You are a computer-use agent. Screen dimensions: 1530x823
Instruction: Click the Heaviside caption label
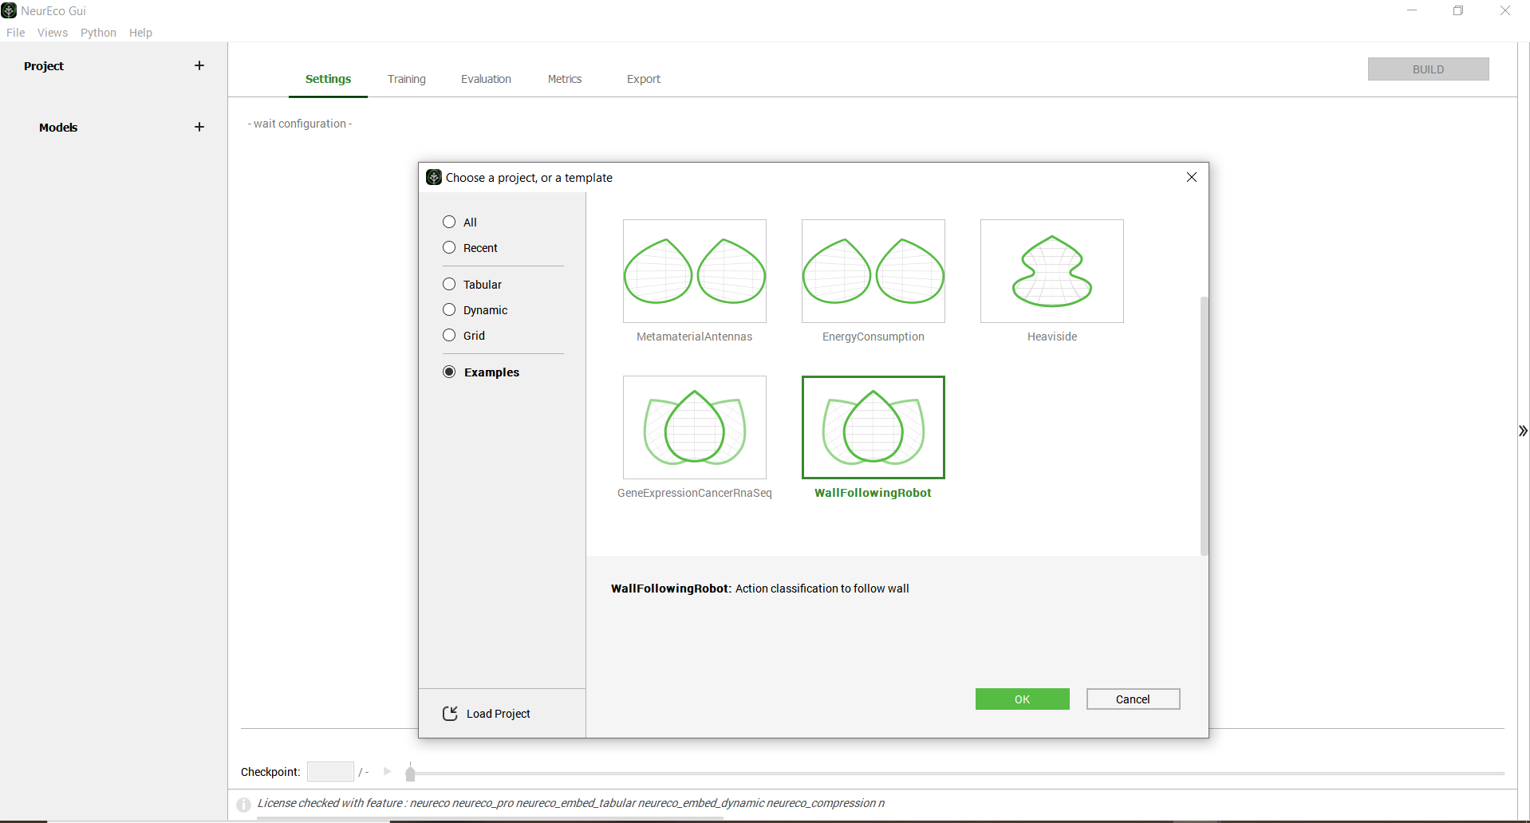click(x=1052, y=337)
